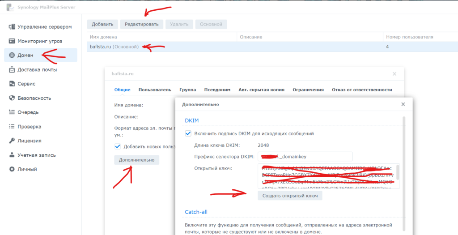Open Управление сервером sidebar icon
The height and width of the screenshot is (235, 458).
coord(12,27)
